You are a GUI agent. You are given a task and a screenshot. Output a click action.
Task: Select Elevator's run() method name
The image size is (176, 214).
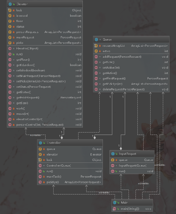20,54
